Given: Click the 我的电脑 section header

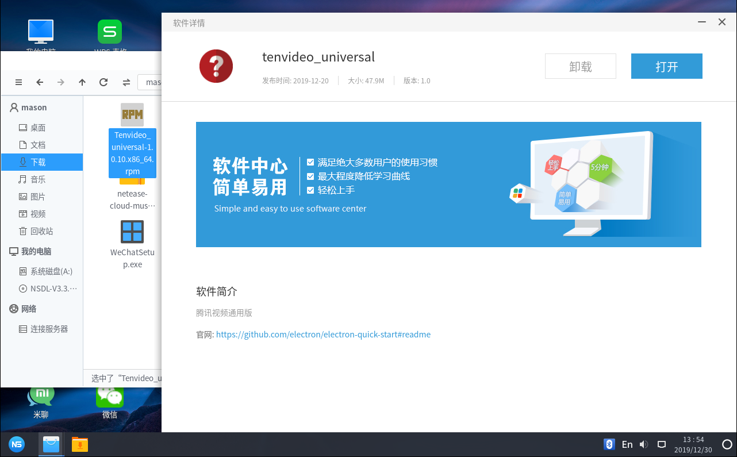Looking at the screenshot, I should (x=41, y=251).
